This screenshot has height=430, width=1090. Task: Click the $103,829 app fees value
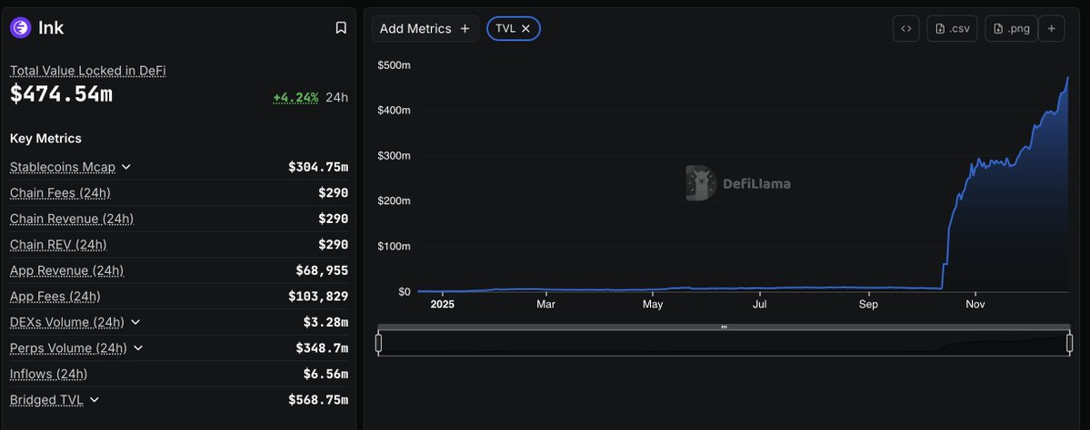click(318, 296)
